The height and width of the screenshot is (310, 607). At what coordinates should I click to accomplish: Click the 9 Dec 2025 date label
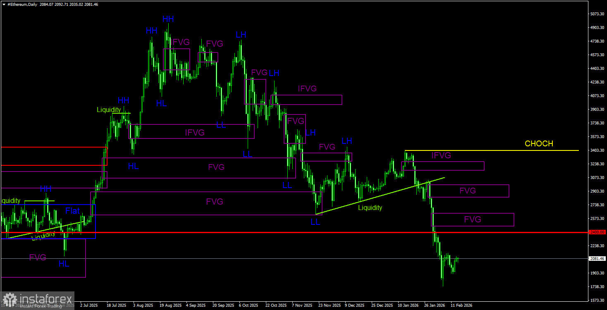tap(355, 305)
